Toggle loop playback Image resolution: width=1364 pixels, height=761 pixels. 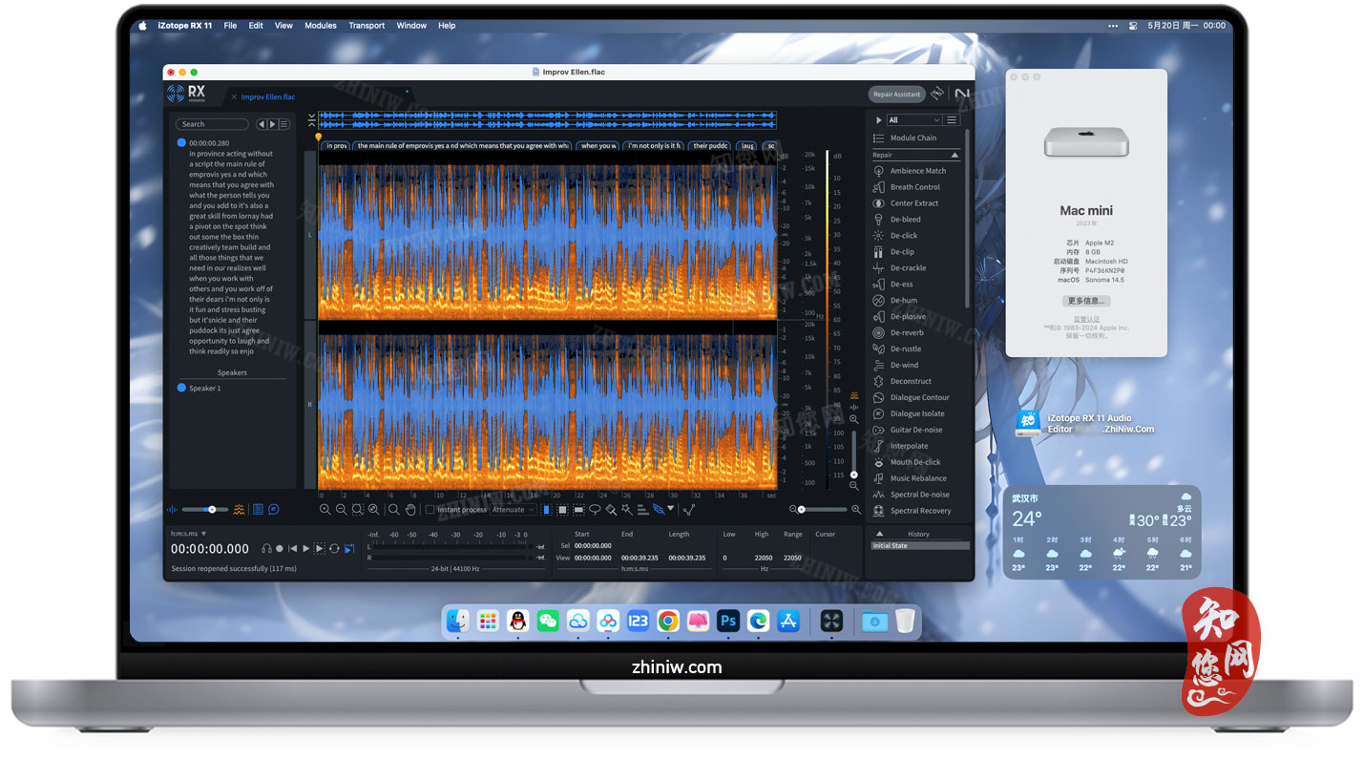[x=334, y=549]
